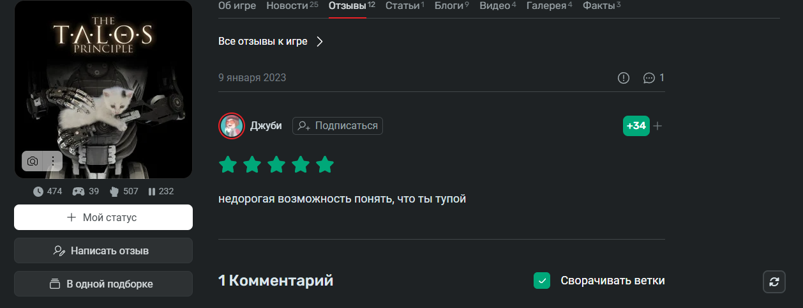803x308 pixels.
Task: Subscribe to Джуби with Подписаться
Action: click(x=338, y=126)
